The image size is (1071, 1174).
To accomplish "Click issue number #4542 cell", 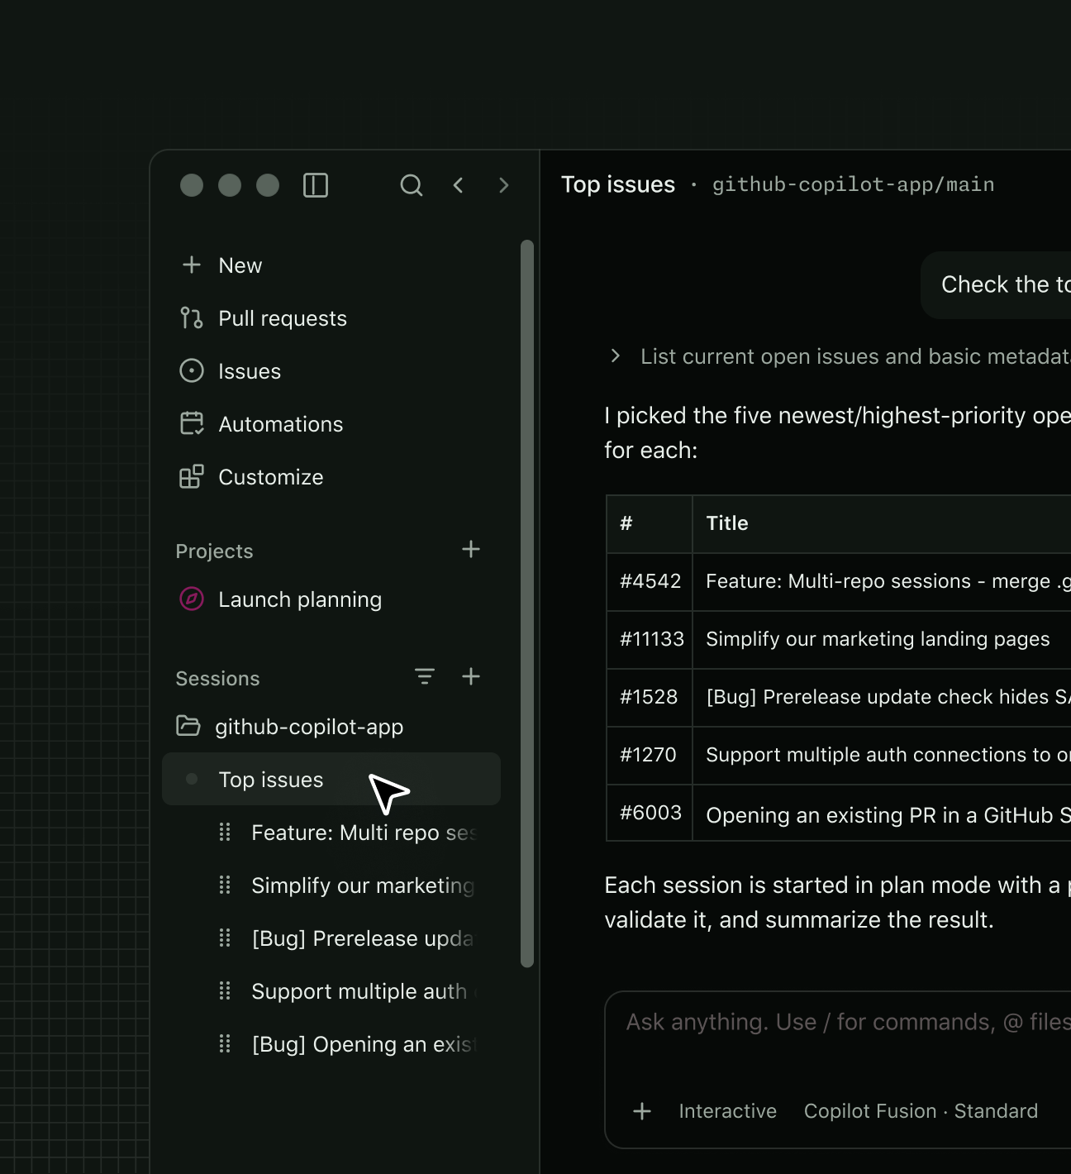I will [650, 581].
